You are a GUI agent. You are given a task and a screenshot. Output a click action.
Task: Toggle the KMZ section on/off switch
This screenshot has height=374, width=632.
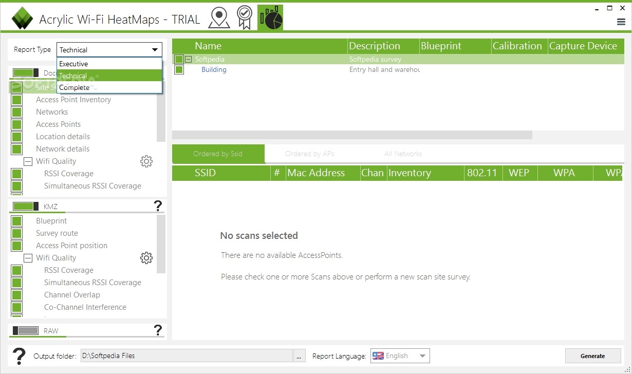(25, 207)
